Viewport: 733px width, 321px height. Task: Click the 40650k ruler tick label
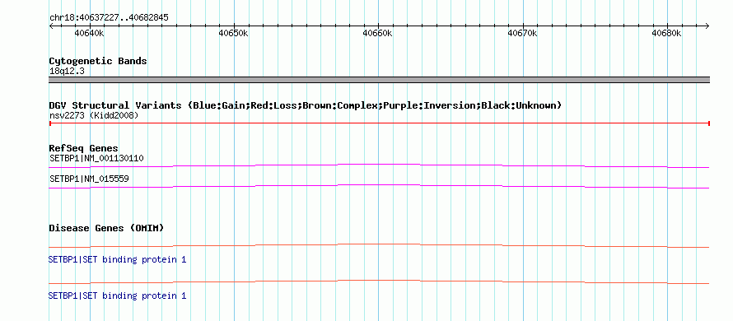tap(234, 34)
